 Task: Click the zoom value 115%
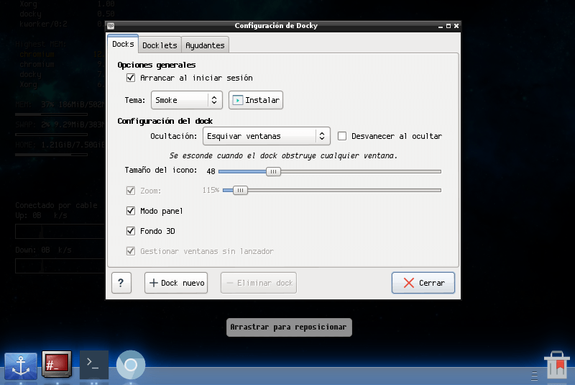pyautogui.click(x=211, y=190)
